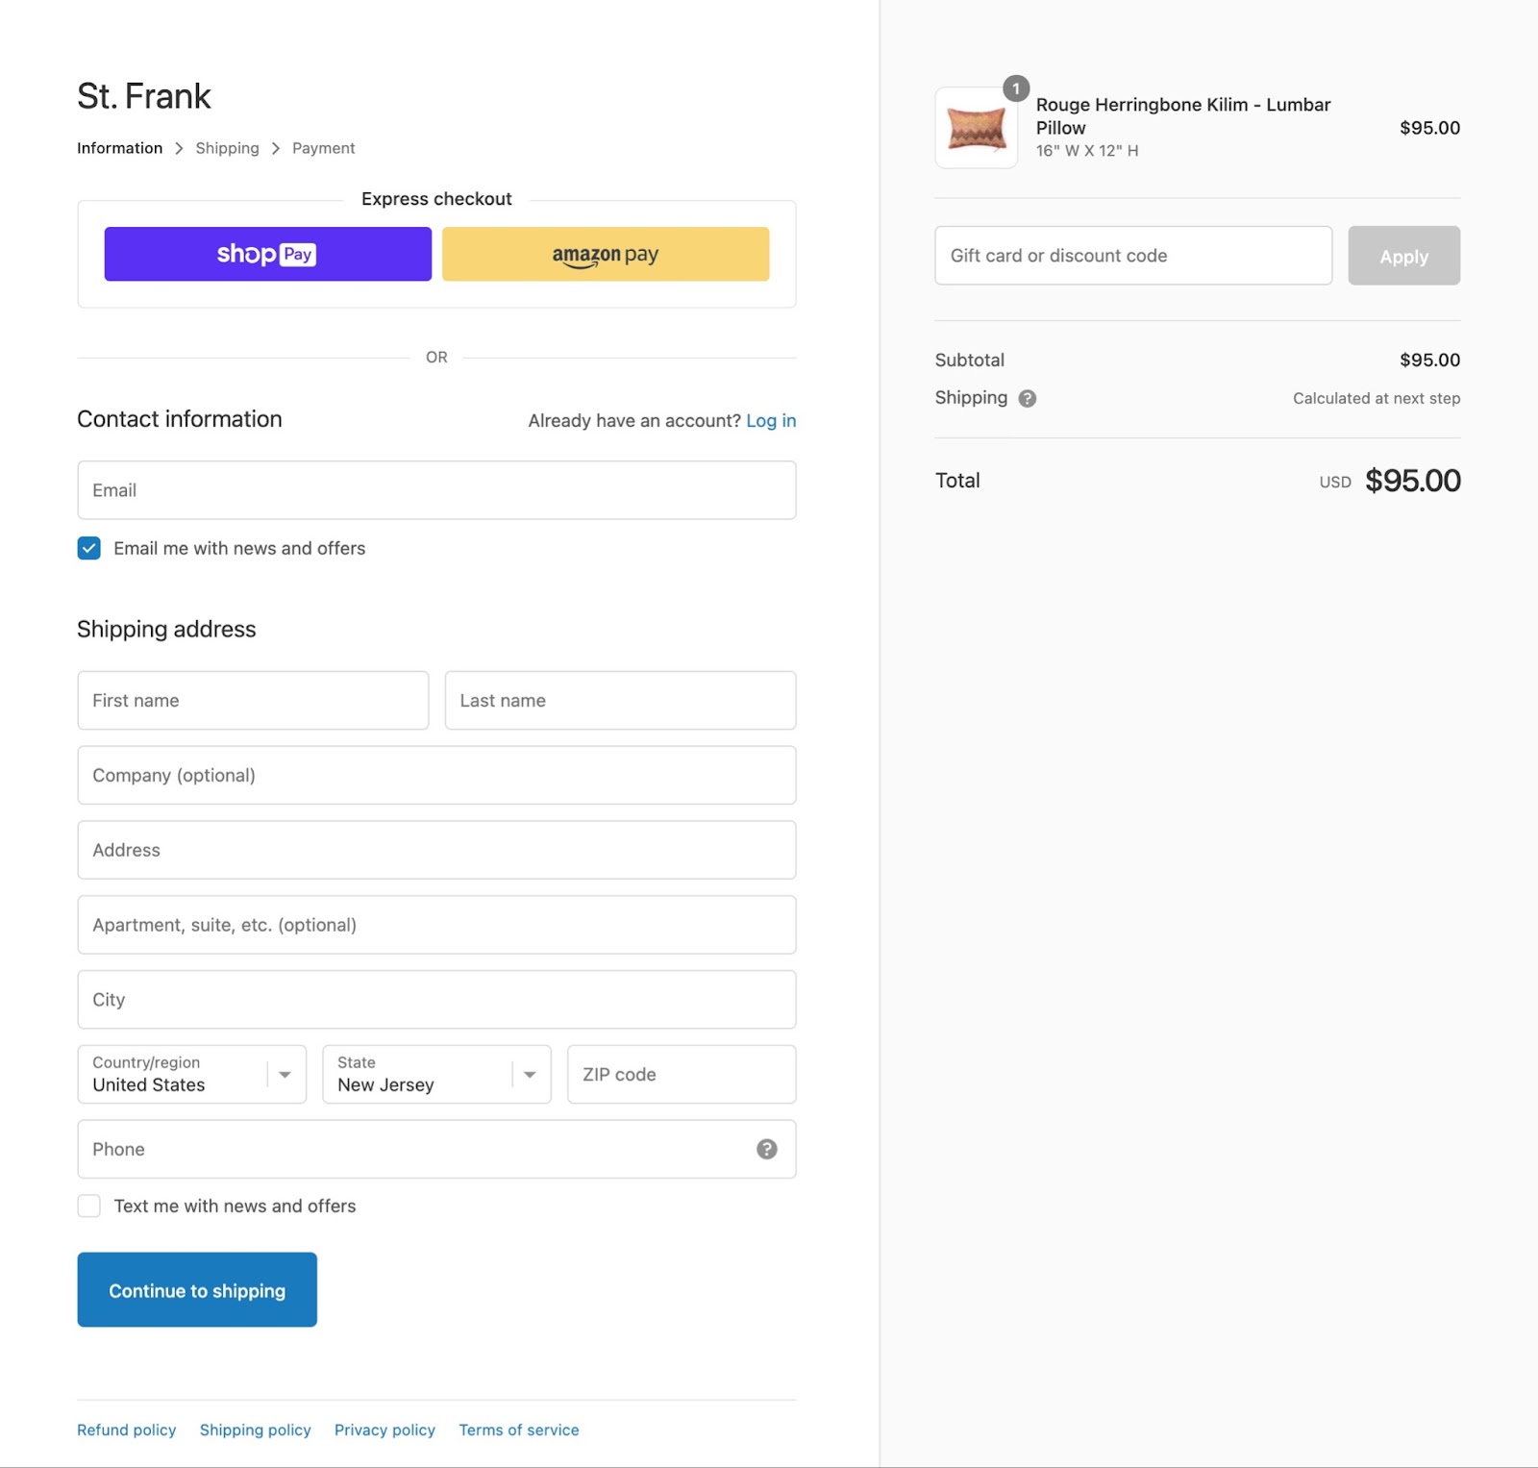This screenshot has width=1538, height=1468.
Task: Click the Apply discount button
Action: [1403, 256]
